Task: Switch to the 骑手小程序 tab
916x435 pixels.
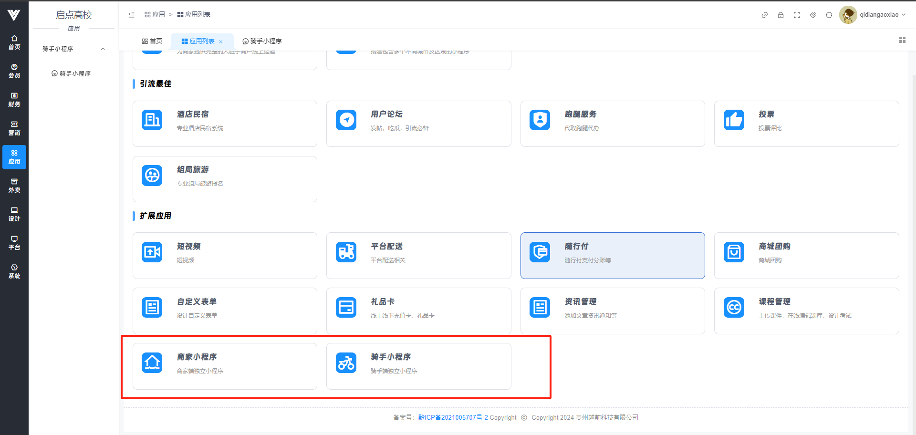Action: click(x=262, y=41)
